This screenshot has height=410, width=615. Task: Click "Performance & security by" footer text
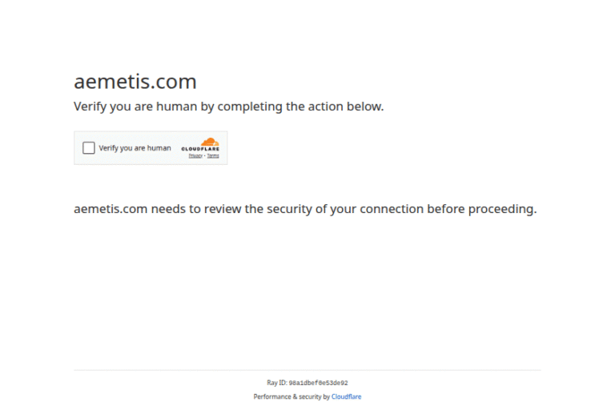(291, 396)
